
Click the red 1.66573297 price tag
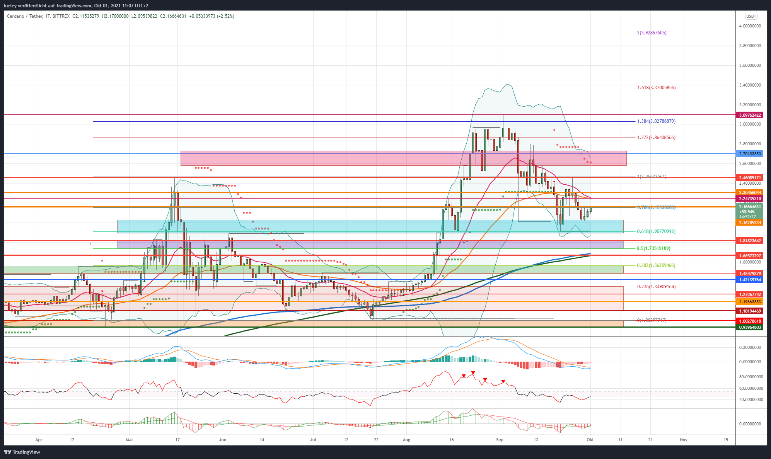[750, 256]
